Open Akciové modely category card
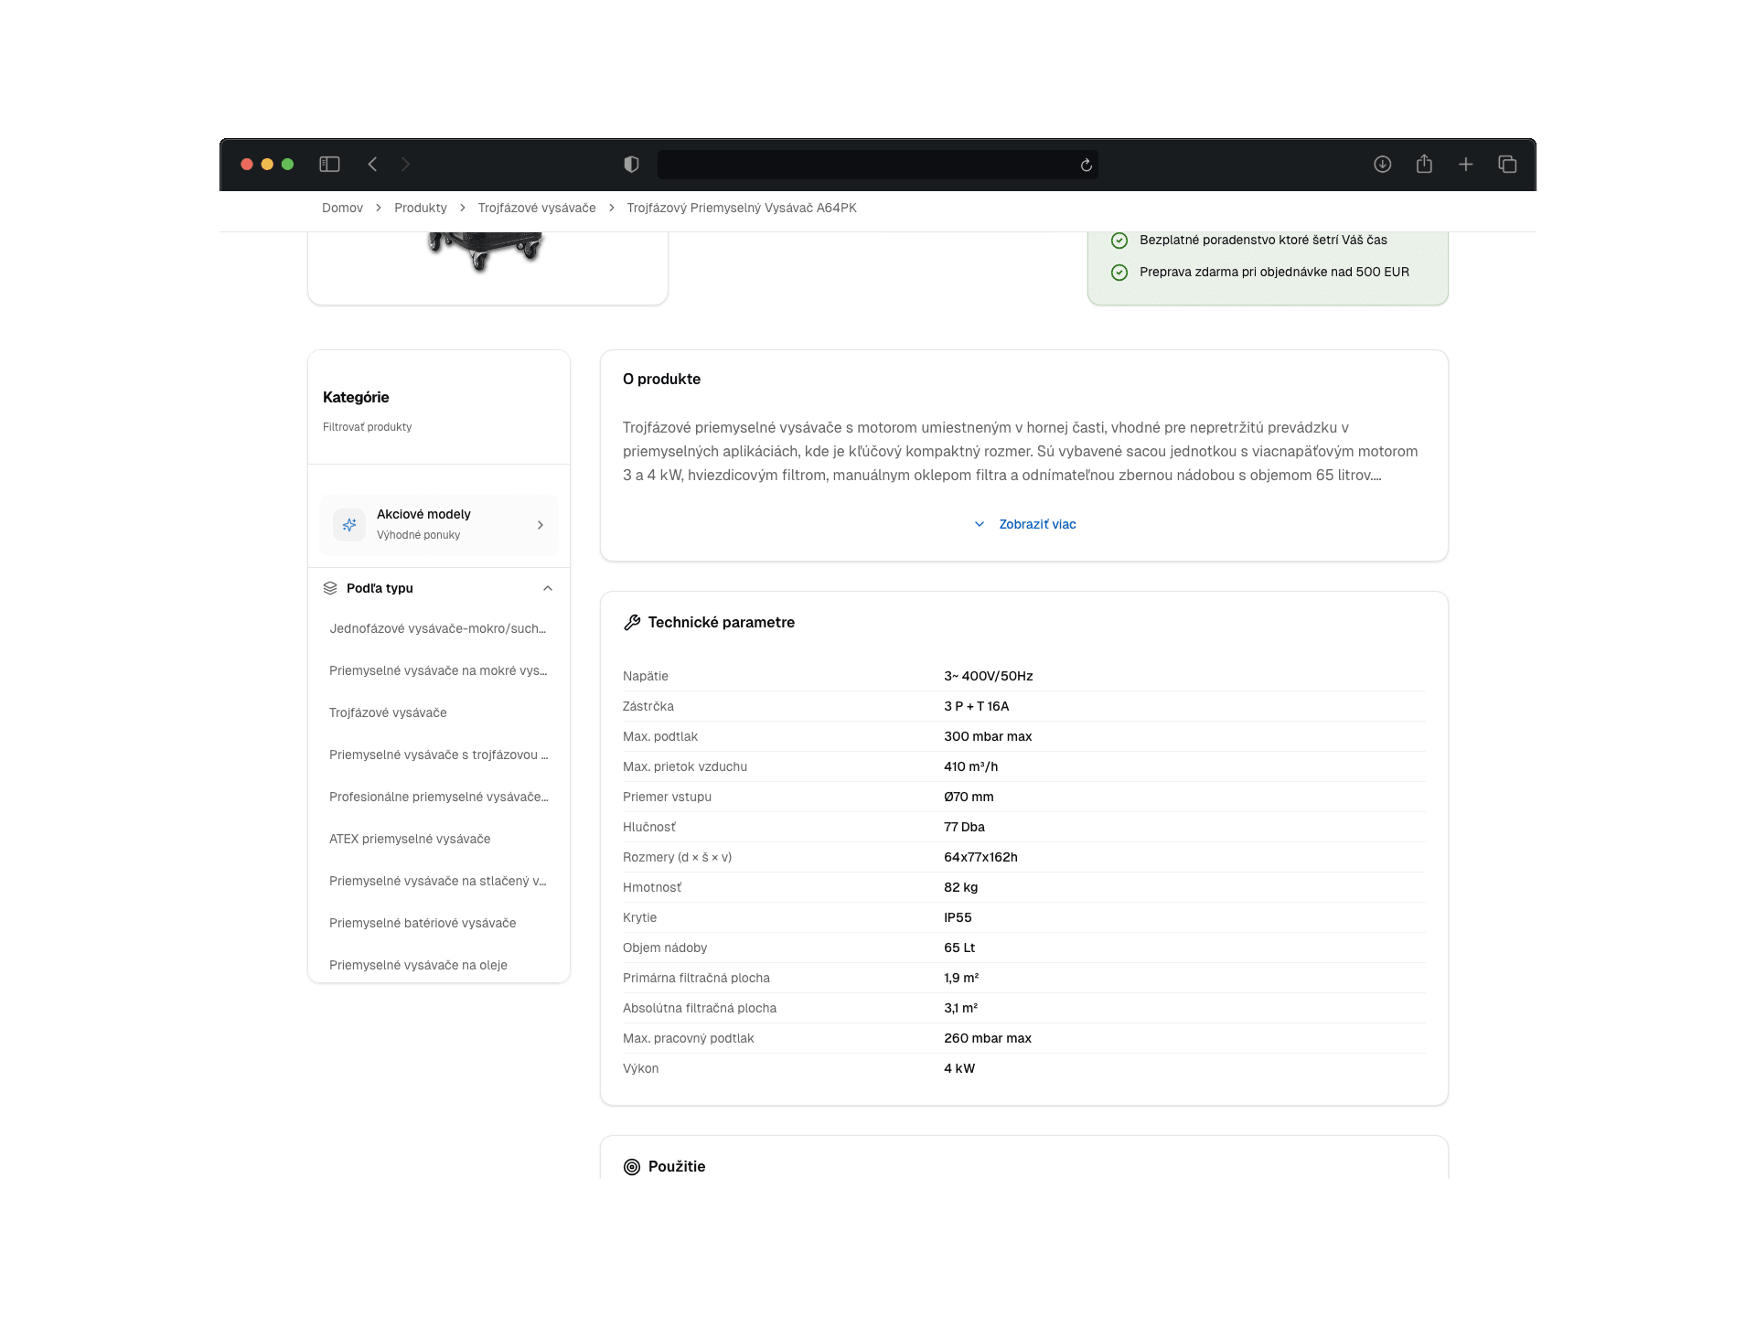Image resolution: width=1756 pixels, height=1317 pixels. tap(439, 525)
